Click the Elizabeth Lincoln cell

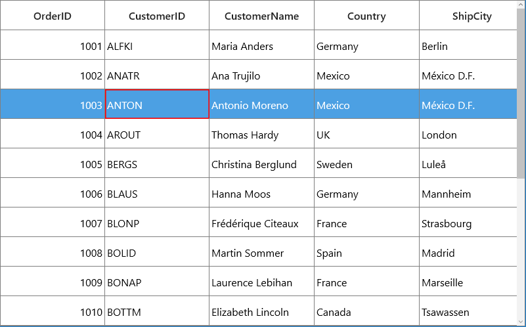(x=261, y=311)
